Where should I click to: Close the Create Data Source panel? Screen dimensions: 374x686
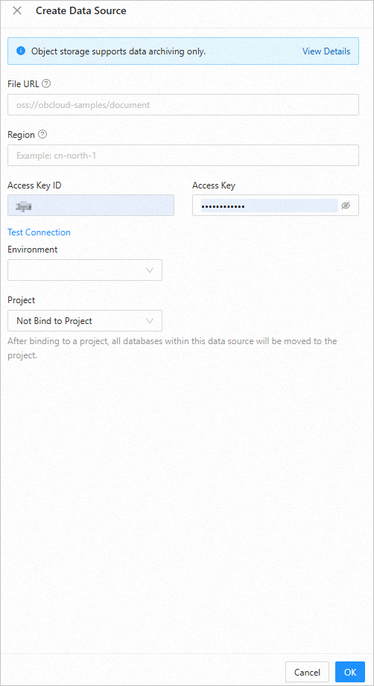coord(17,11)
